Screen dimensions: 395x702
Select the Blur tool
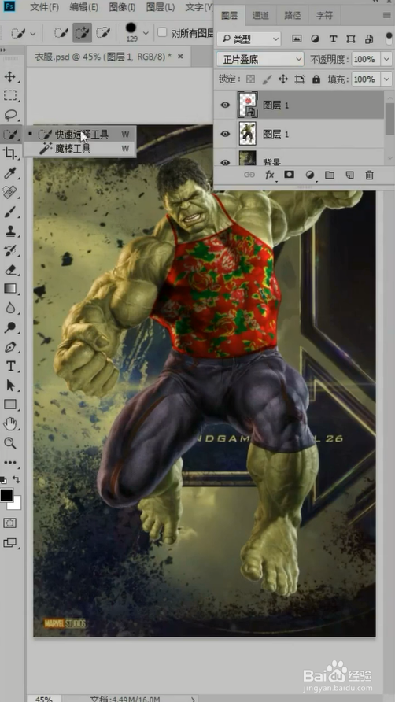pyautogui.click(x=10, y=308)
